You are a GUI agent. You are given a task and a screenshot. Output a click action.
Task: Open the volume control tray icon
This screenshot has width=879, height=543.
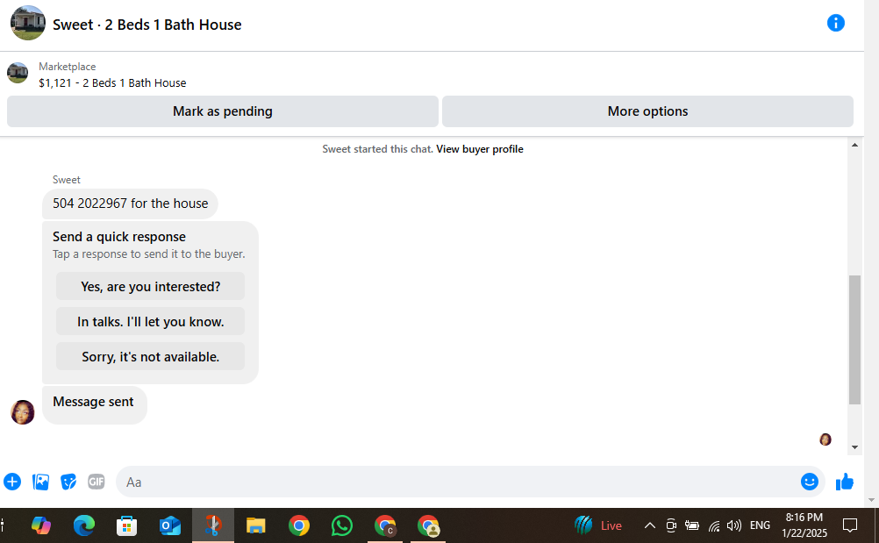[733, 525]
